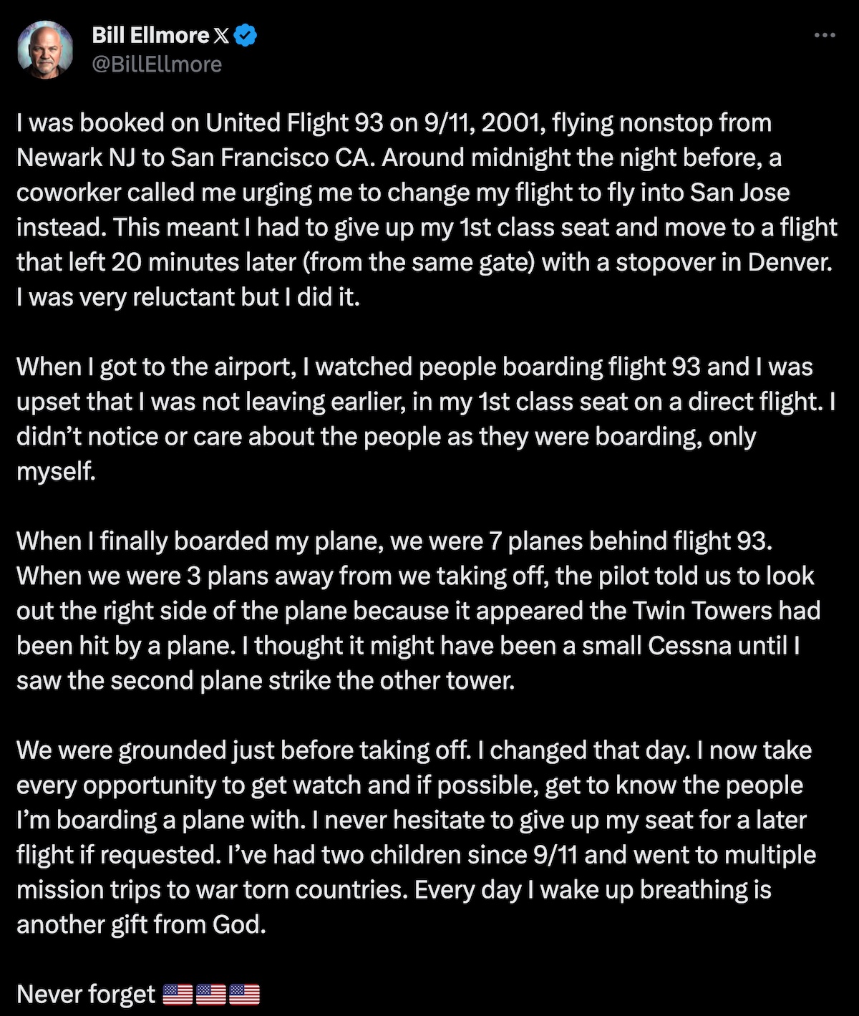Click the blue verified checkmark badge
This screenshot has width=859, height=1016.
246,35
